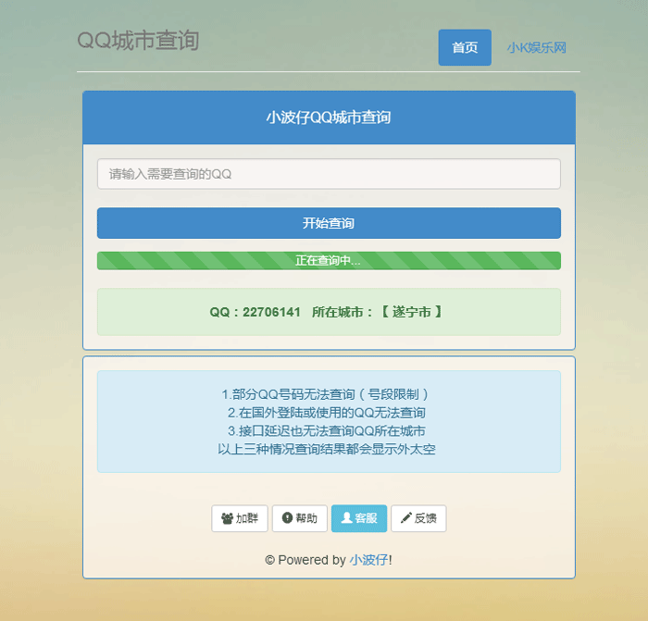Click the 小波仔QQ城市查询 panel header
The height and width of the screenshot is (621, 648).
pos(329,118)
